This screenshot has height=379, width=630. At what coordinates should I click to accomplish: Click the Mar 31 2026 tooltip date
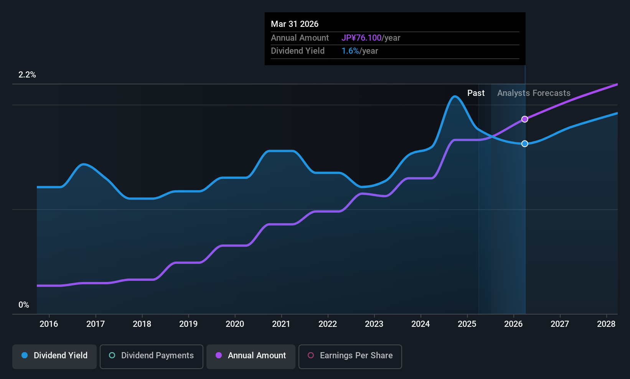pyautogui.click(x=295, y=24)
